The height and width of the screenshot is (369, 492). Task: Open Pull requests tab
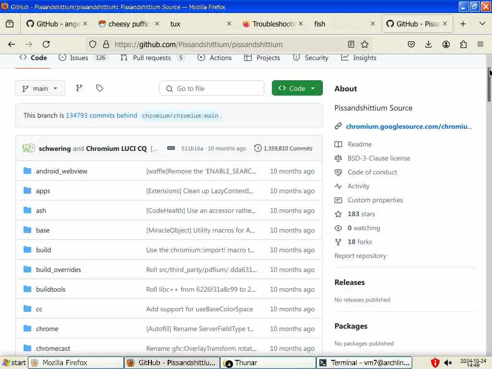tap(153, 58)
